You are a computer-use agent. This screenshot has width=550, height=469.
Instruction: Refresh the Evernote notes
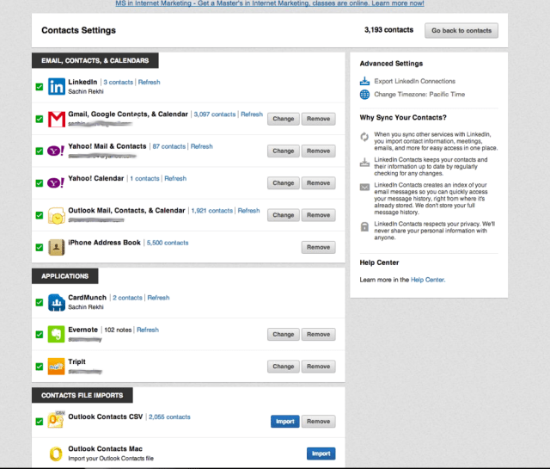148,330
